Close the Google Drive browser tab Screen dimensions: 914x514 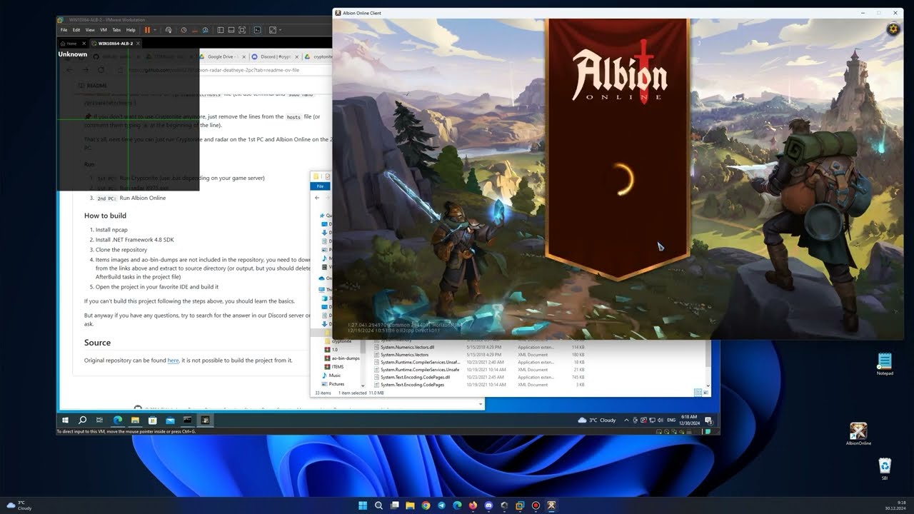(244, 56)
